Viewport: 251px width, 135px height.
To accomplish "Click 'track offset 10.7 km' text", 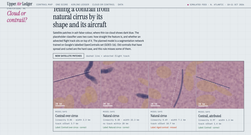I will [163, 124].
